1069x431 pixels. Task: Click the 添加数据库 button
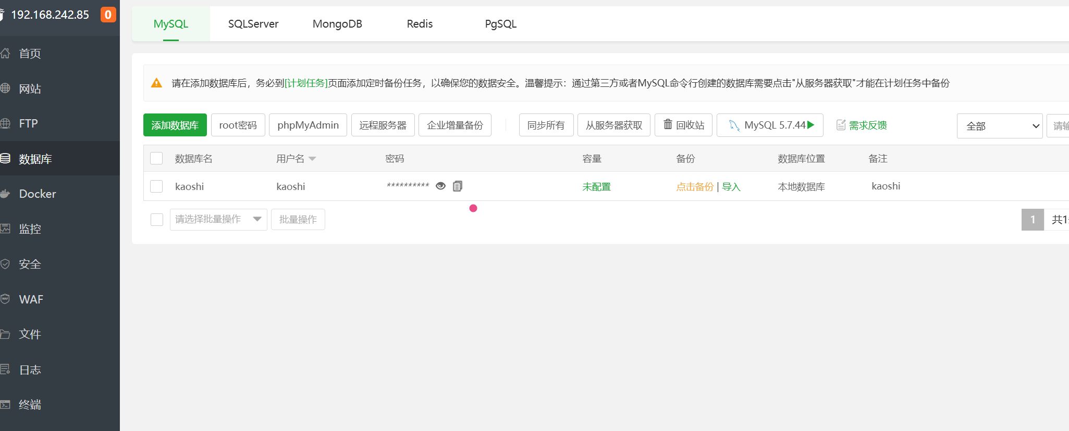(x=175, y=125)
